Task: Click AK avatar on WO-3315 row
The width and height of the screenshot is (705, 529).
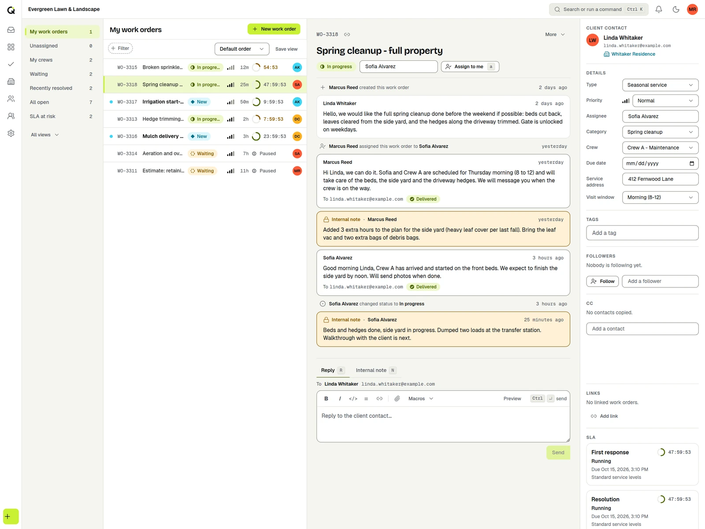Action: [297, 67]
